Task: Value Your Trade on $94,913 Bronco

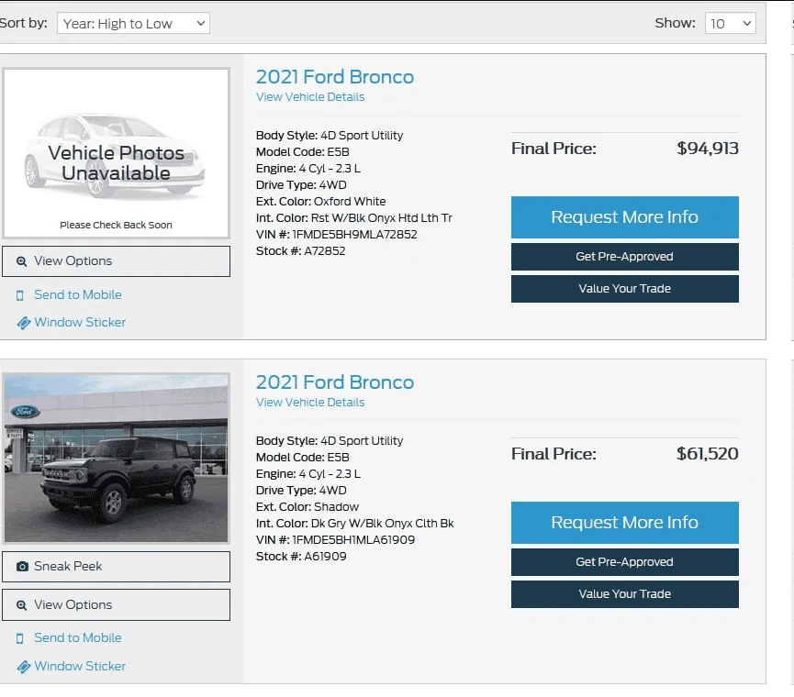Action: 624,289
